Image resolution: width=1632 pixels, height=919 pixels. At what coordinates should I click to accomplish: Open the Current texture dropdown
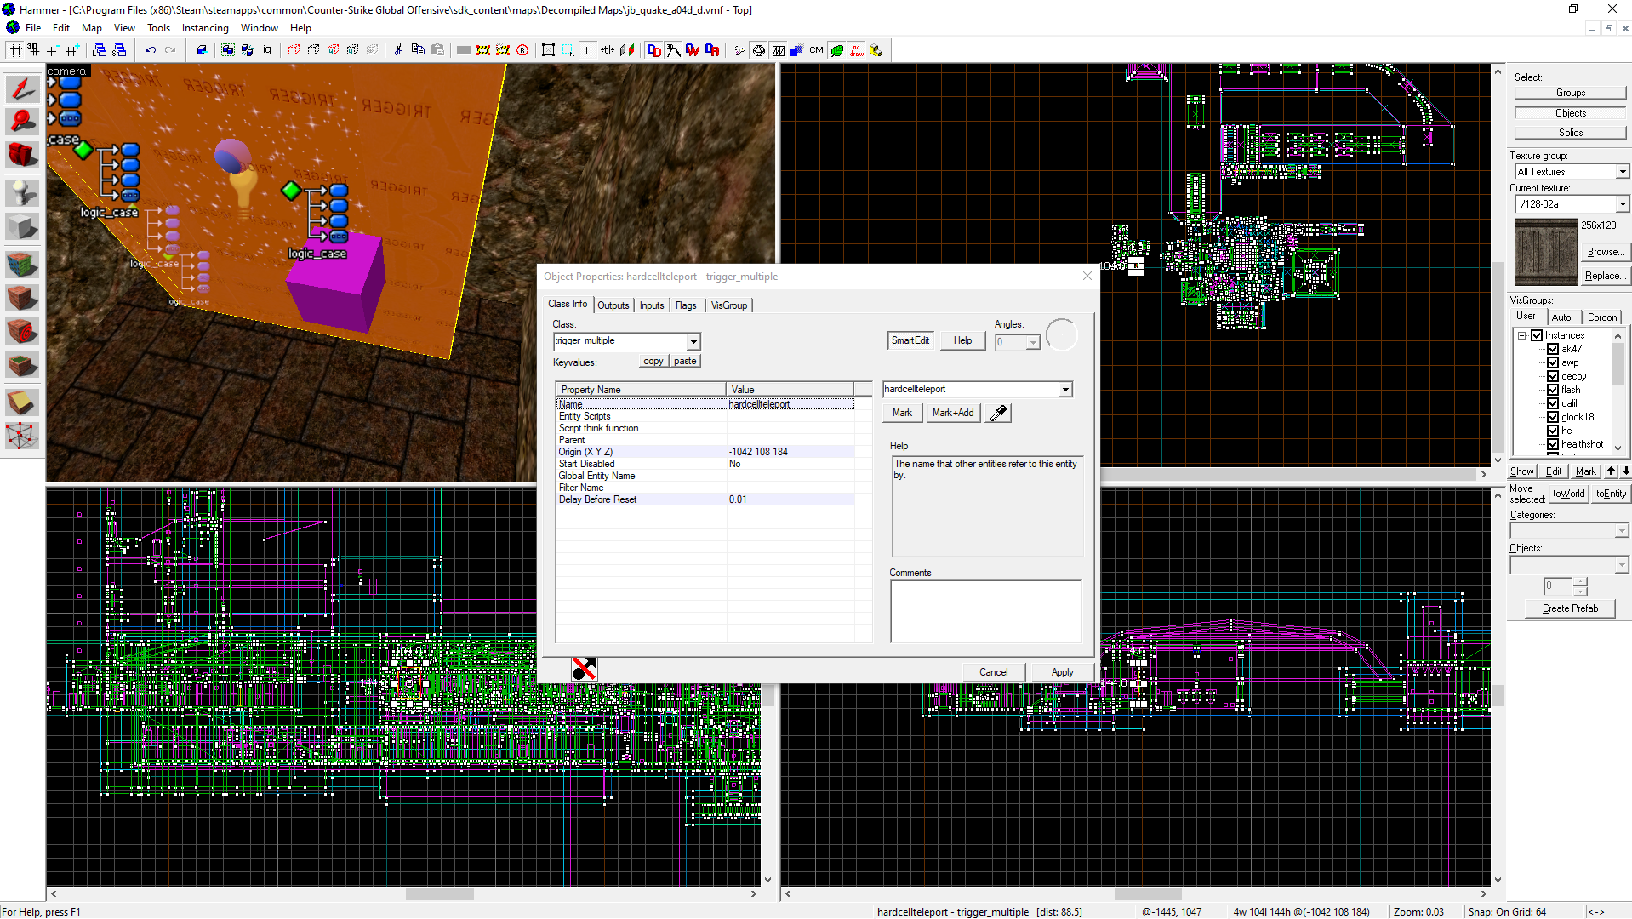[1623, 204]
